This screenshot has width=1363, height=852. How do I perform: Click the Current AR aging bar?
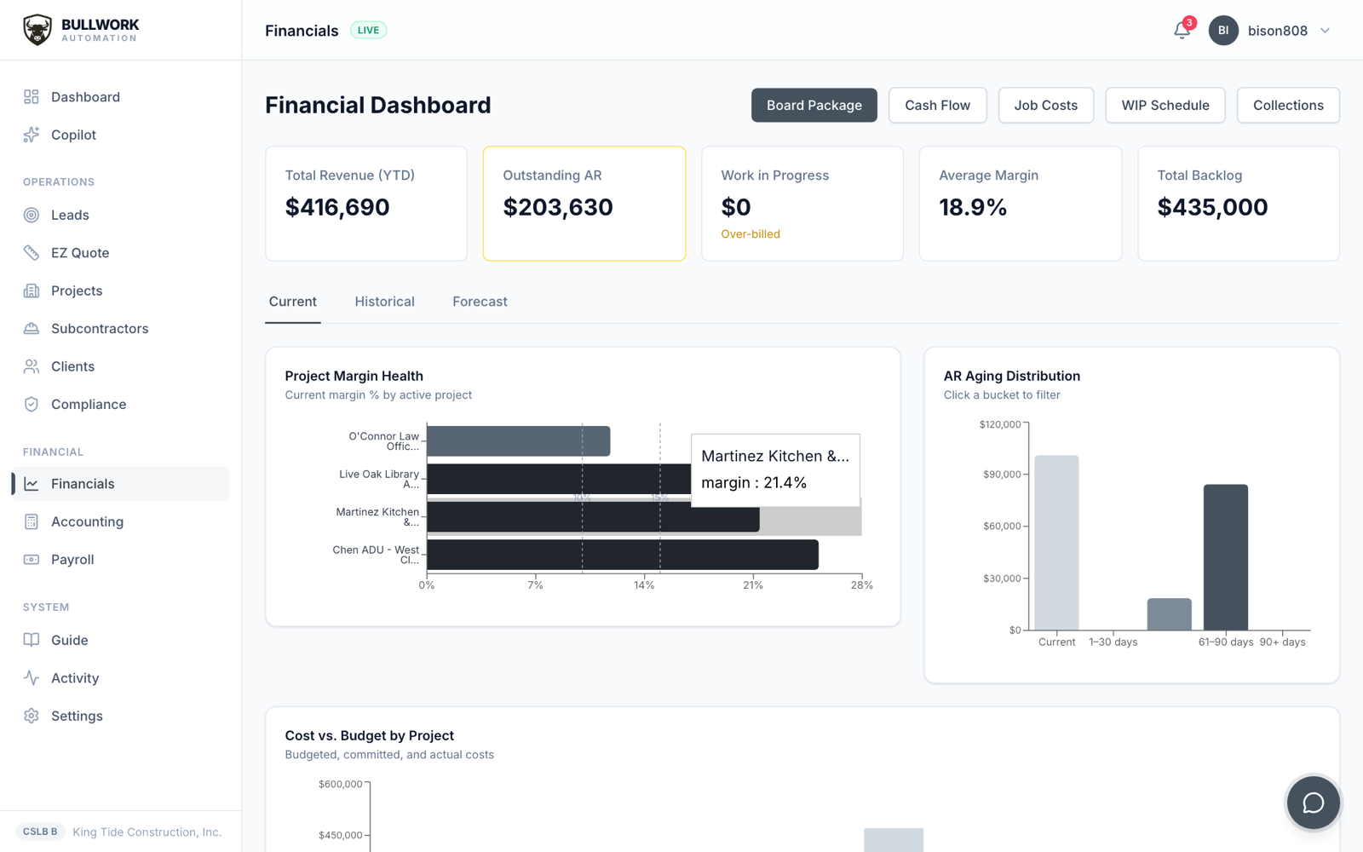coord(1056,543)
